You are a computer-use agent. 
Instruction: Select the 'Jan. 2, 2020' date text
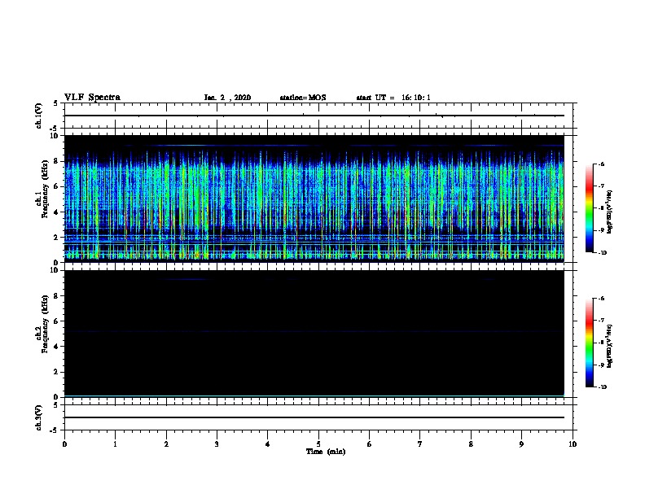point(227,98)
